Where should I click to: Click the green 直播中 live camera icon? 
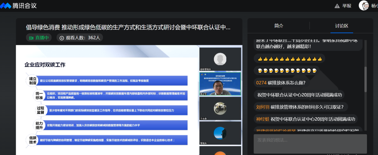coord(31,38)
